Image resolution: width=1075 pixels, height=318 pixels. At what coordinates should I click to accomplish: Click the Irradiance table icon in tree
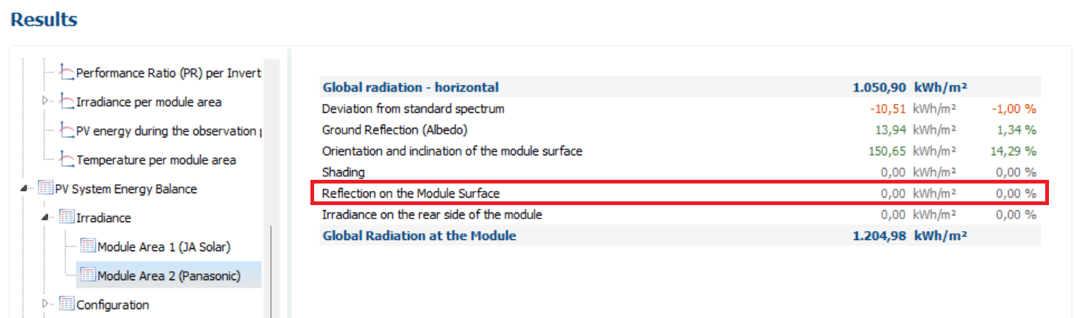(x=66, y=218)
